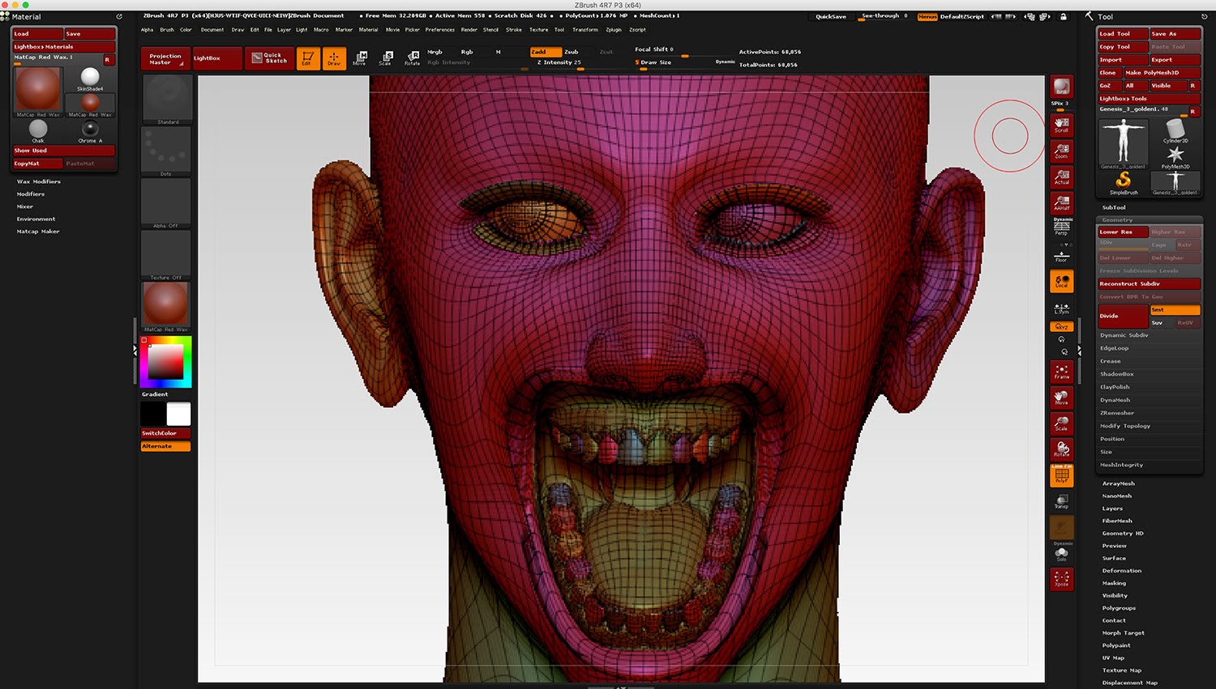
Task: Toggle PolyF wireframe display
Action: click(x=1061, y=475)
